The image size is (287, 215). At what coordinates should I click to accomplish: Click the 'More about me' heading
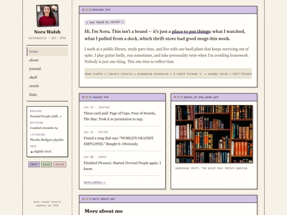click(104, 211)
